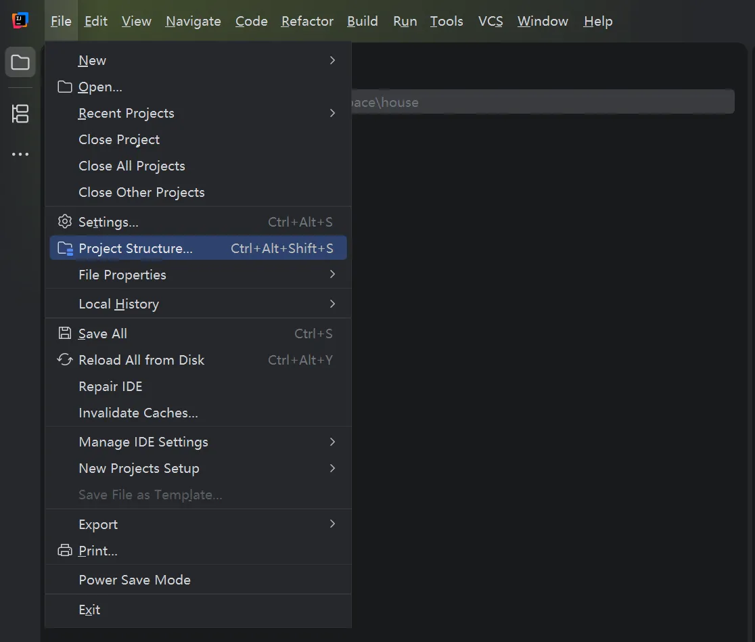755x642 pixels.
Task: Select Export menu entry
Action: (x=198, y=524)
